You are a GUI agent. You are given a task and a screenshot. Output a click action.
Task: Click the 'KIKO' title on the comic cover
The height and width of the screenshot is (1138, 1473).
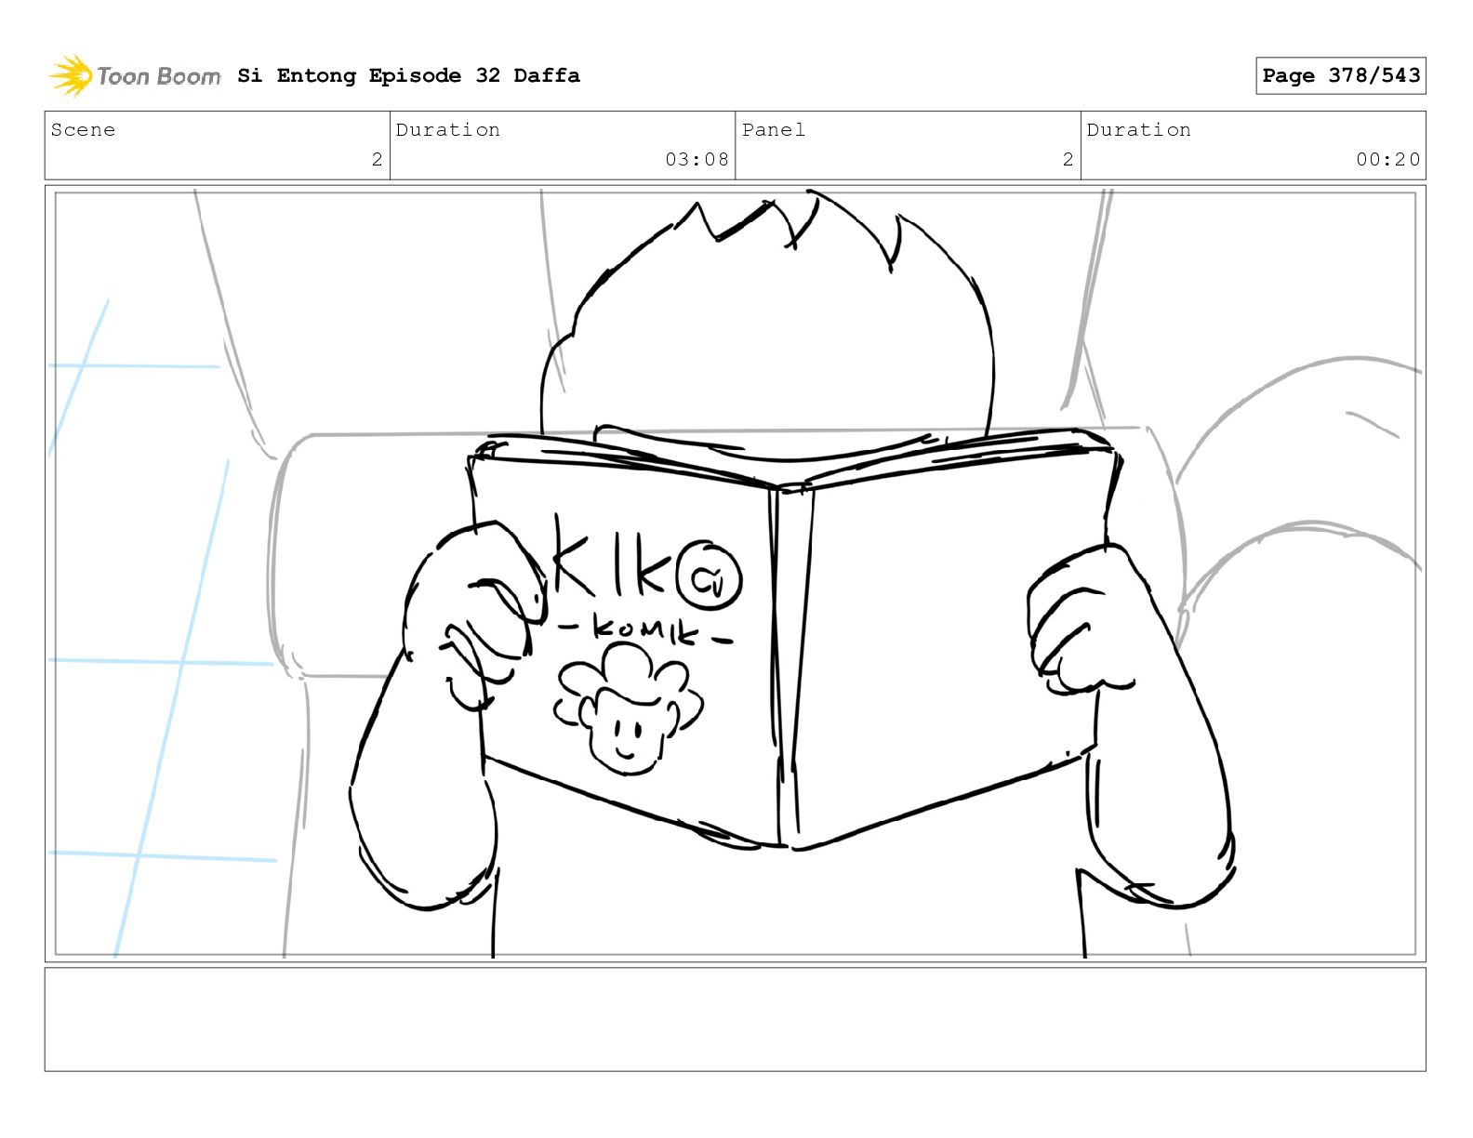647,563
